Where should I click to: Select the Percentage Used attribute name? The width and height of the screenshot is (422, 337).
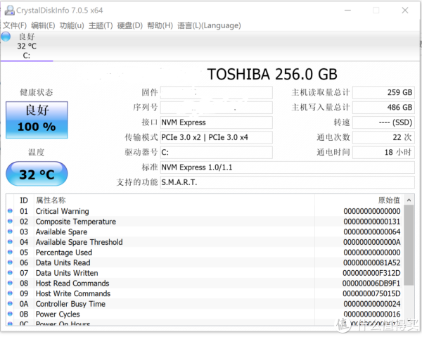[64, 253]
